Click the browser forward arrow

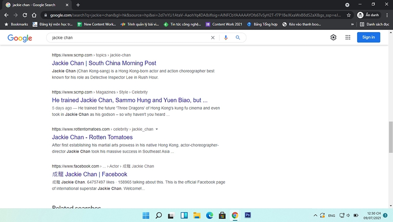pos(16,15)
